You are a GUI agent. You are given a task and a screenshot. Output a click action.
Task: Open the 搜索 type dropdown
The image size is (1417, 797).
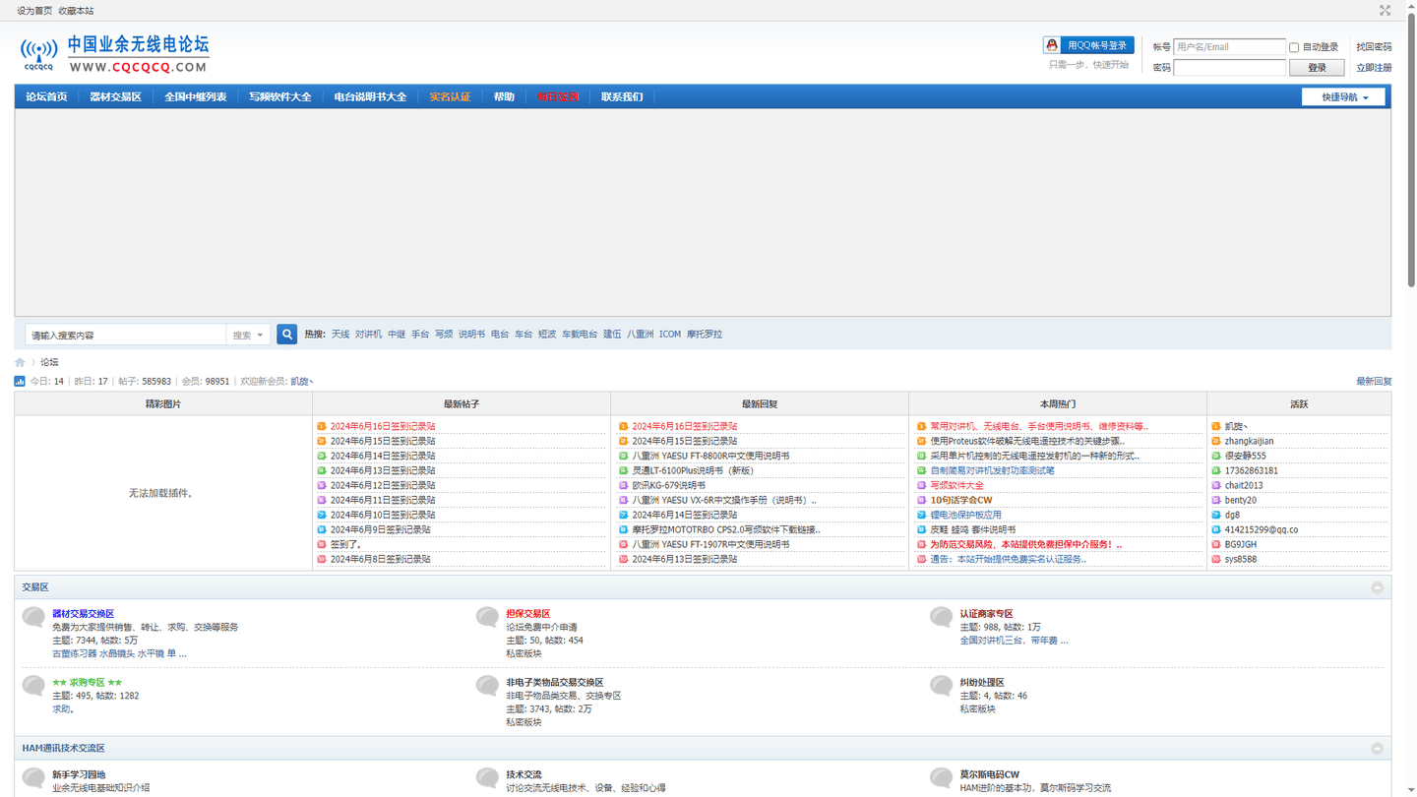pos(247,336)
